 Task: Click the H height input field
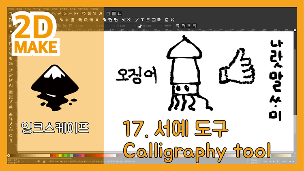click(x=153, y=26)
